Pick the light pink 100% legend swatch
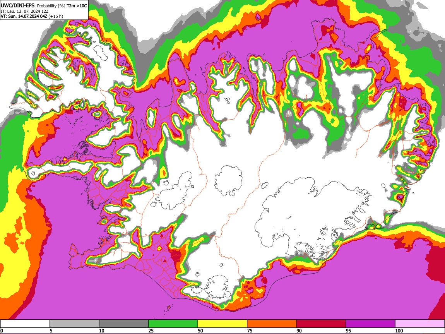This screenshot has width=445, height=334. (420, 324)
